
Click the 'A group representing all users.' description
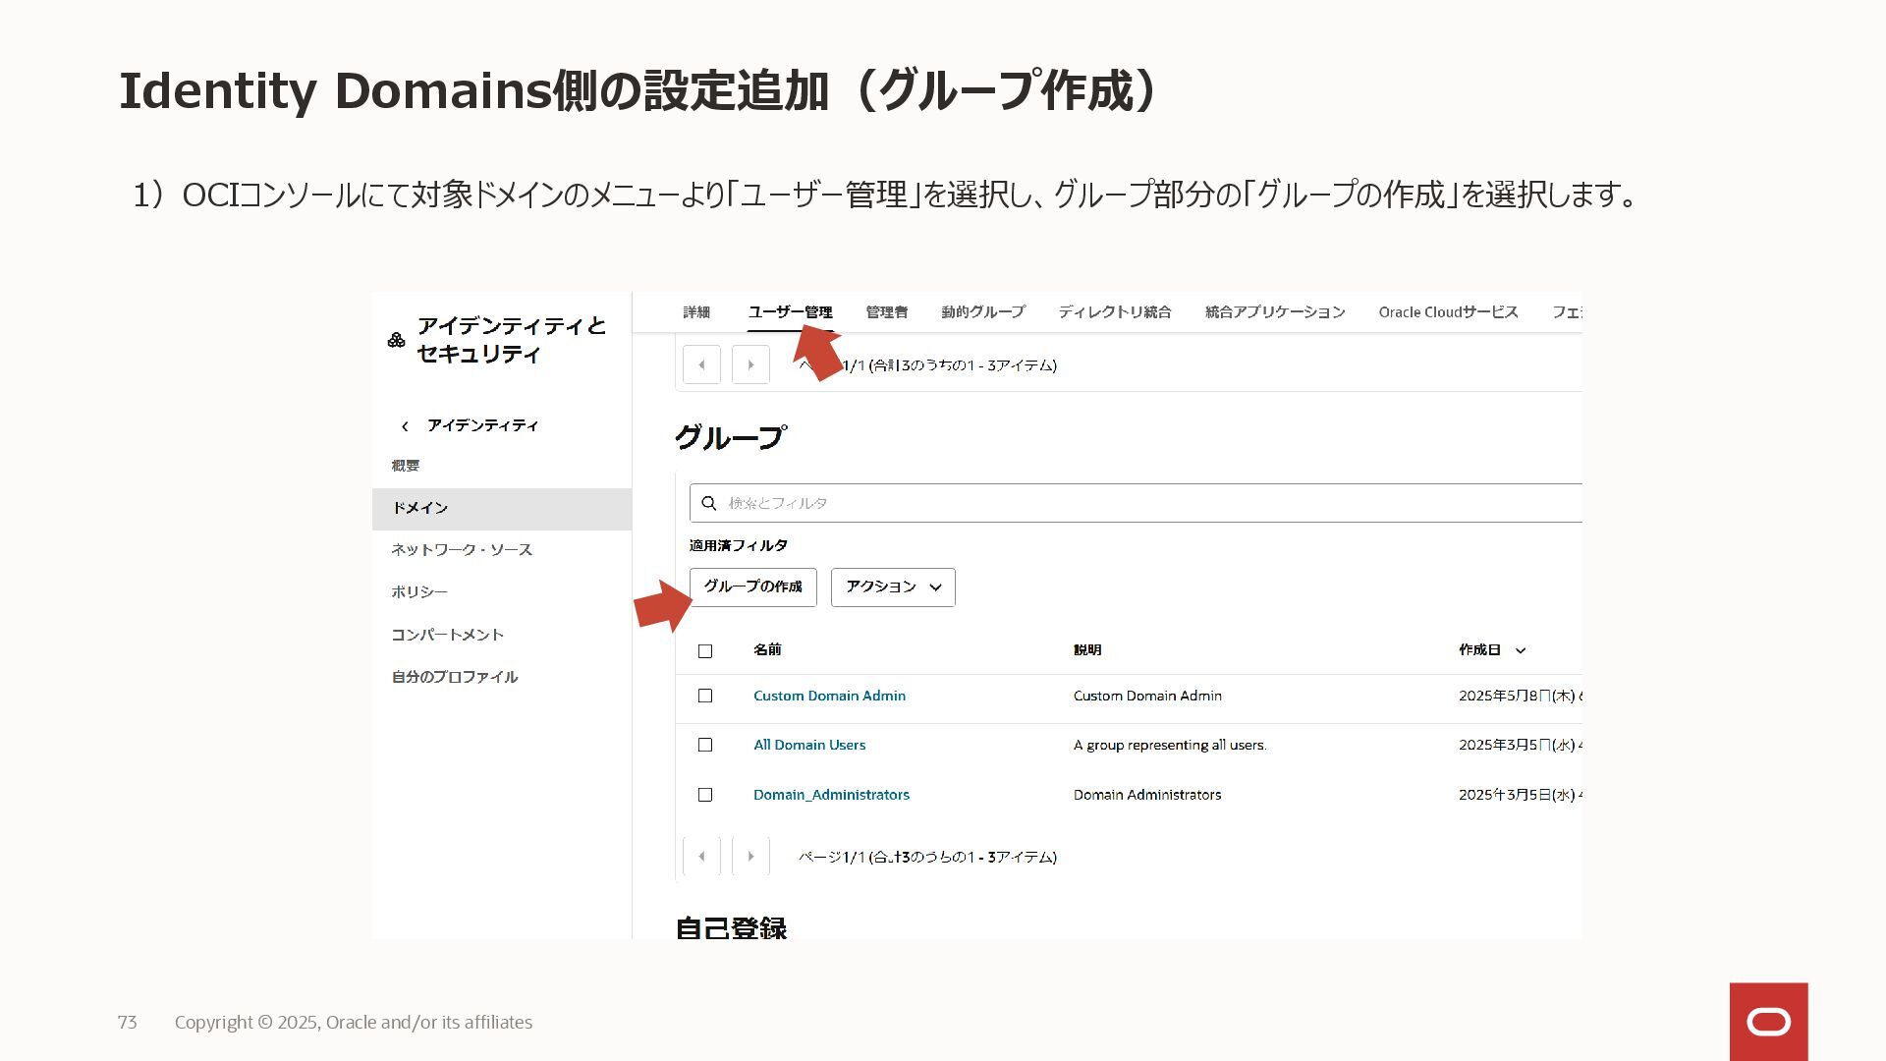point(1170,745)
